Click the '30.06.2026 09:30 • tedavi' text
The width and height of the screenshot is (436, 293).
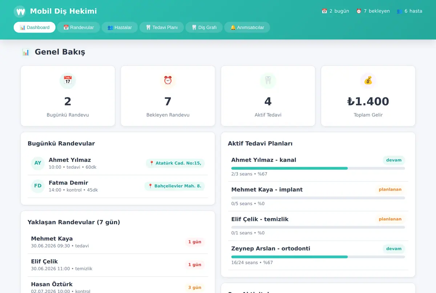[x=60, y=246]
